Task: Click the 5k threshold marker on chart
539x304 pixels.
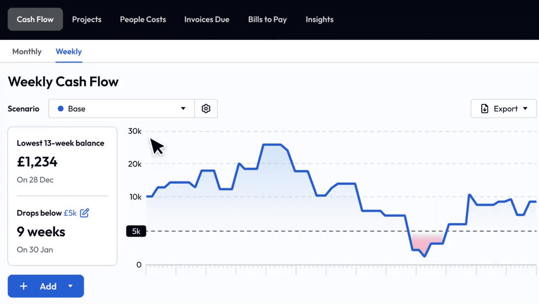Action: click(x=136, y=231)
